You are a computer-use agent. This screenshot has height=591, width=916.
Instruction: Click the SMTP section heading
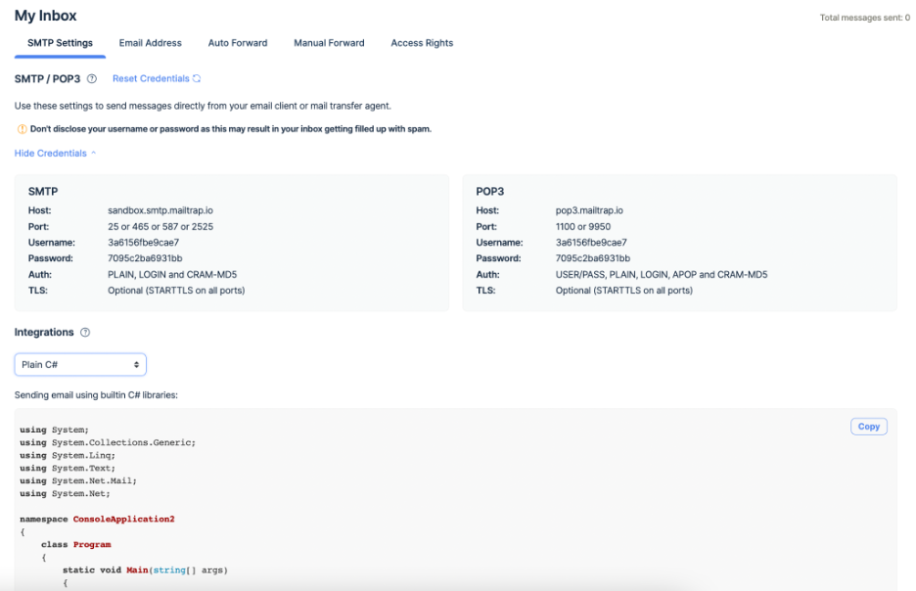coord(43,192)
